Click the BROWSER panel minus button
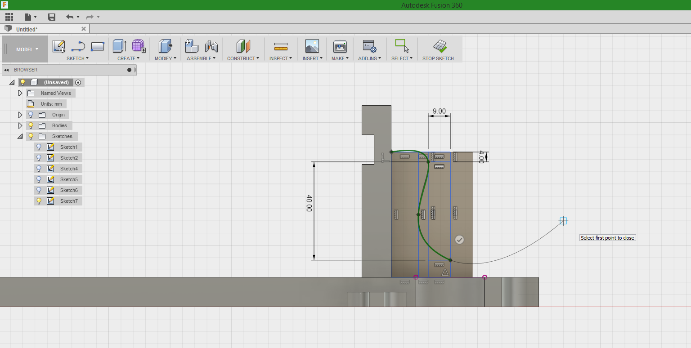 point(130,70)
